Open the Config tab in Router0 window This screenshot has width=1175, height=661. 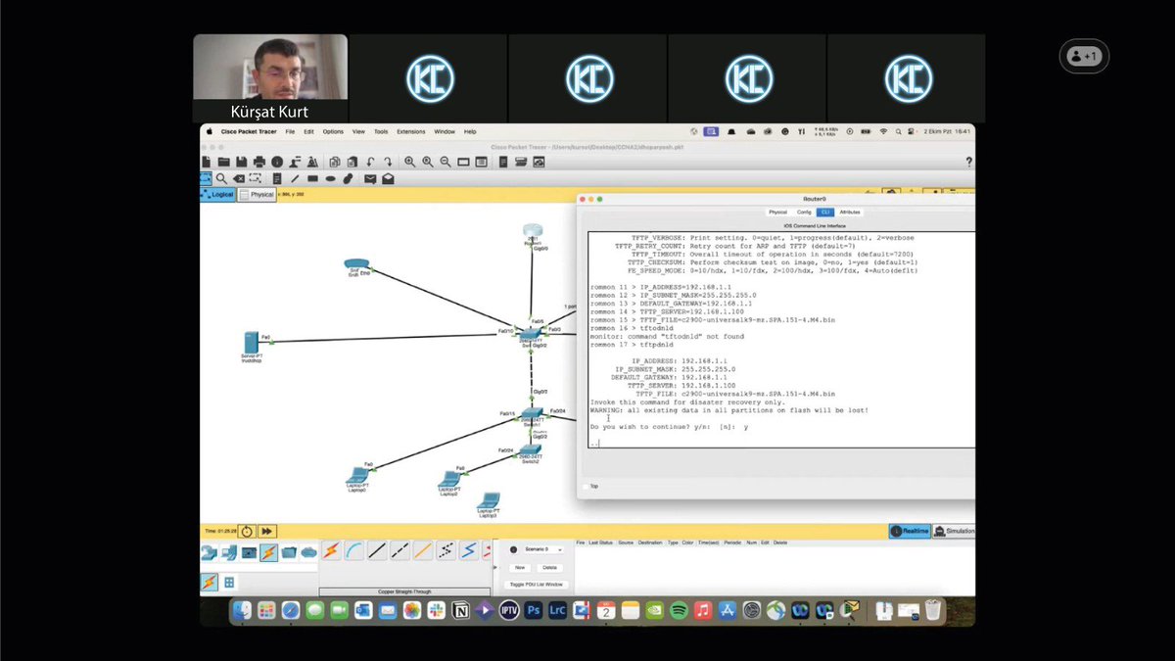tap(804, 212)
